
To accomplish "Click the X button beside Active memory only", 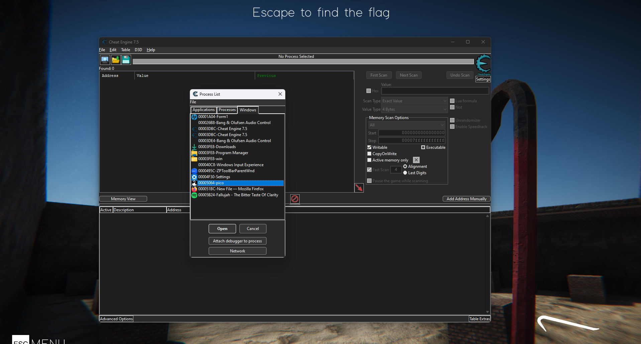I will [416, 160].
